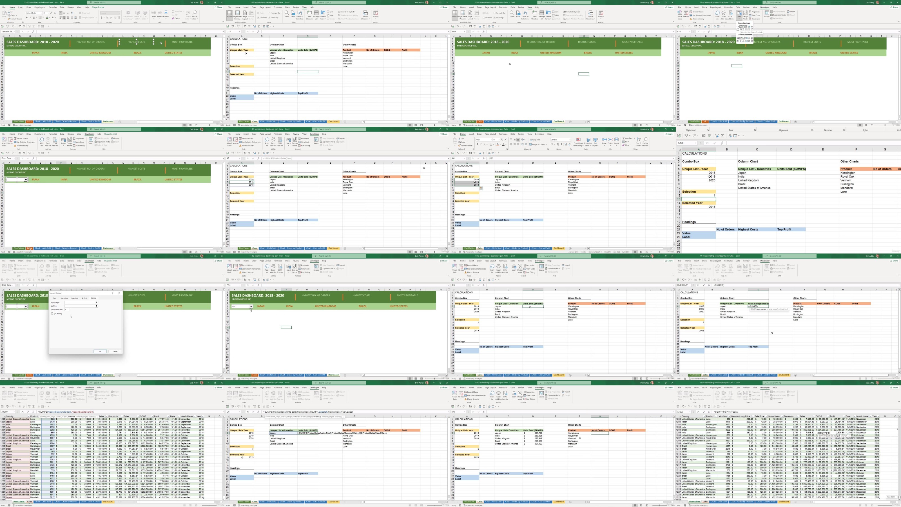901x507 pixels.
Task: Open the enlarged A13 name box dropdown
Action: click(696, 143)
